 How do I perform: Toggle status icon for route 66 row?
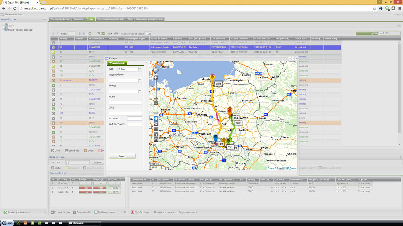point(53,137)
